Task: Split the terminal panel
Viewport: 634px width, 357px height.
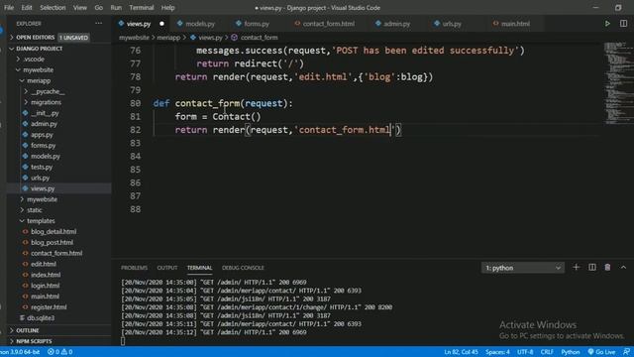Action: click(x=592, y=267)
